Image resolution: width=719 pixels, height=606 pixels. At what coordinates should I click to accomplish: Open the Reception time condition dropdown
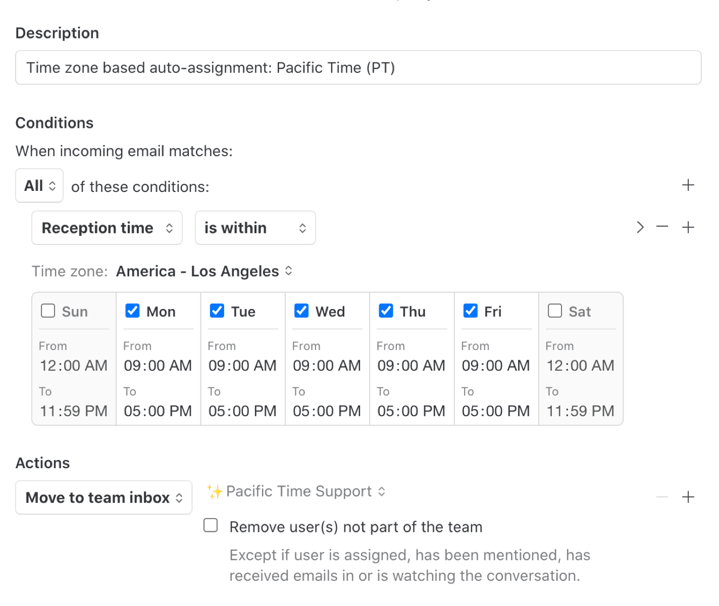(x=107, y=228)
